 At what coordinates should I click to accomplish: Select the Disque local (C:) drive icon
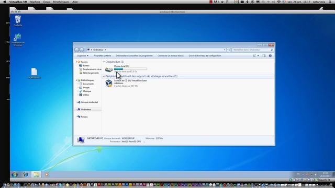(x=109, y=69)
